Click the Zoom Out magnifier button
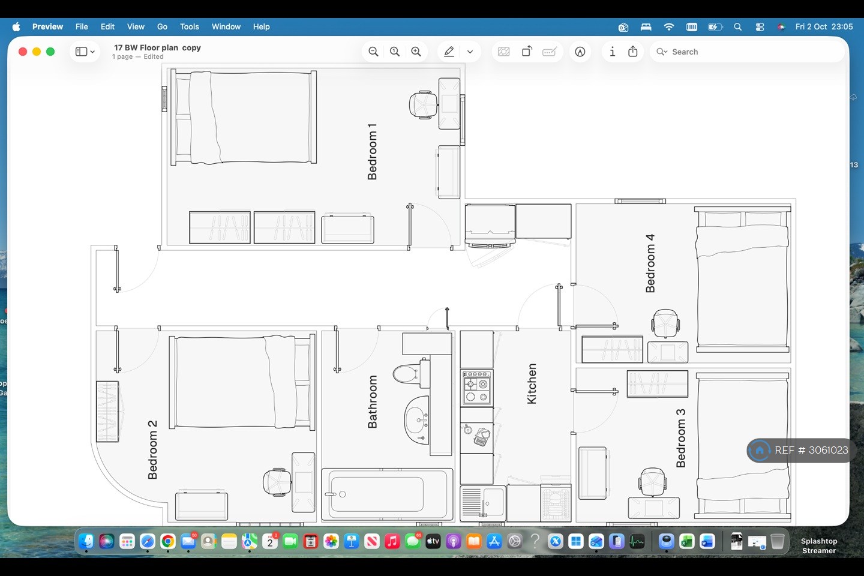864x576 pixels. (x=373, y=52)
